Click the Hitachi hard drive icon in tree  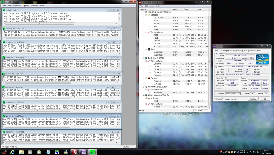click(146, 87)
